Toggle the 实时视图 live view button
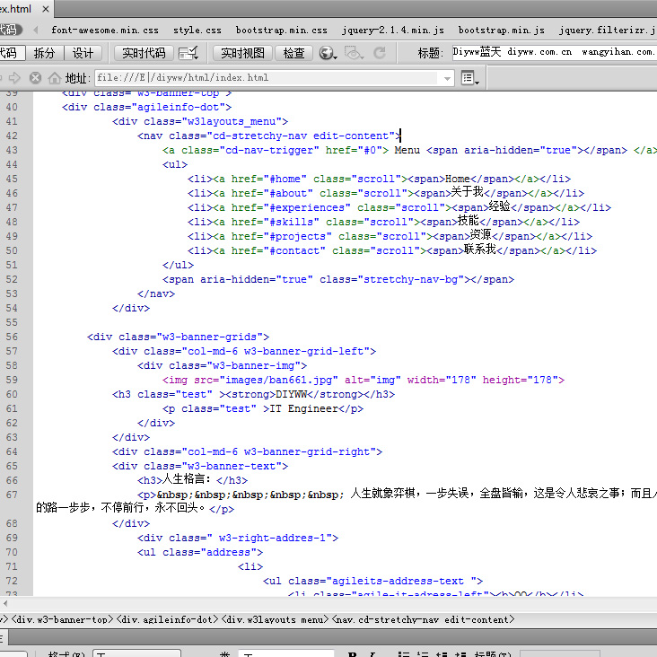Screen dimensions: 657x657 [242, 53]
